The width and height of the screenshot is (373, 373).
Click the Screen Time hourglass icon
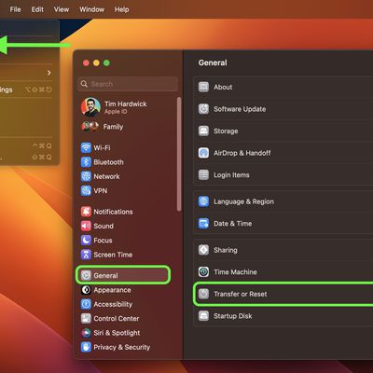tap(86, 255)
